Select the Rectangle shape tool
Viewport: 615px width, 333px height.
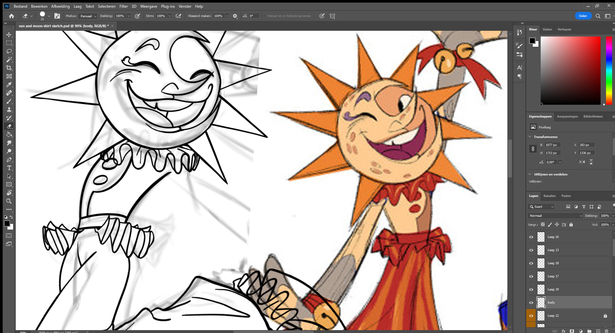tap(9, 184)
